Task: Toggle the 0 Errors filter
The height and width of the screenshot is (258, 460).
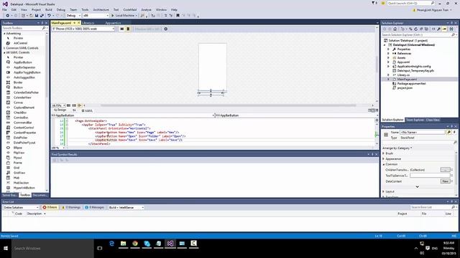Action: pos(50,207)
